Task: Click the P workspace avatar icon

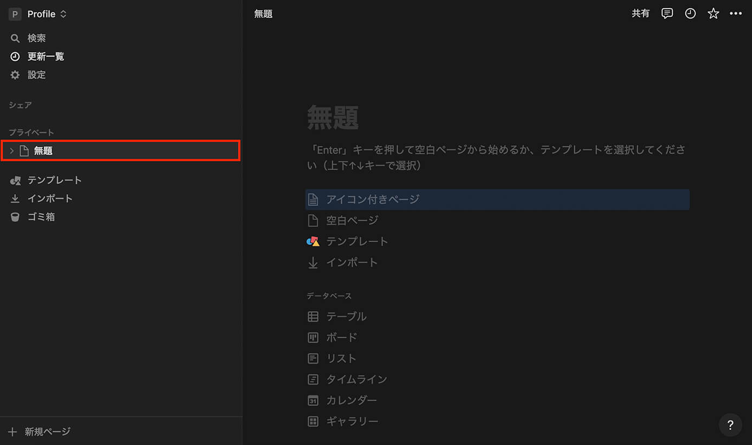Action: point(15,14)
